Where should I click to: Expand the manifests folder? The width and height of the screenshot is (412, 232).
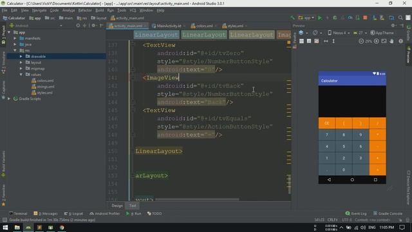click(x=15, y=39)
